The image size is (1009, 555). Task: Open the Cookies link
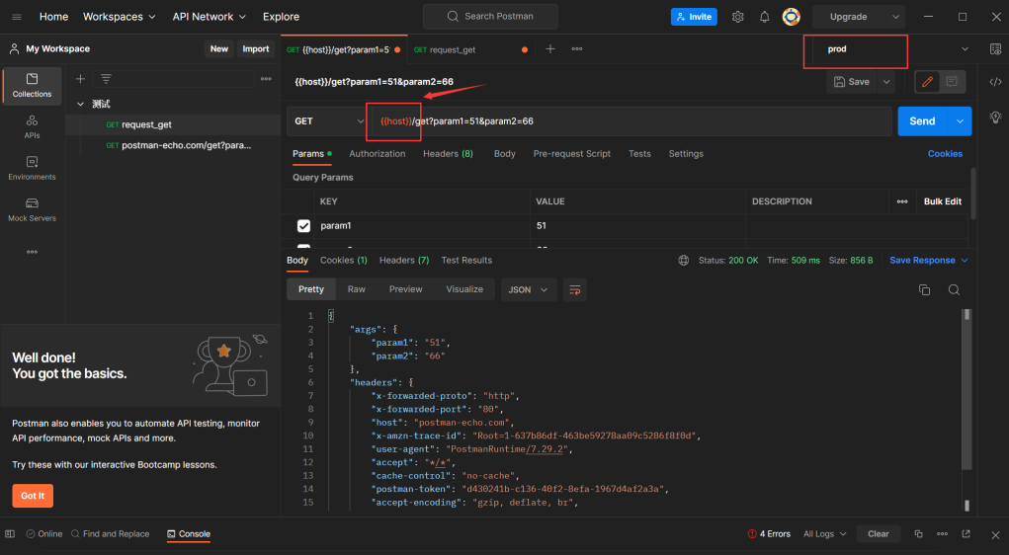(945, 154)
